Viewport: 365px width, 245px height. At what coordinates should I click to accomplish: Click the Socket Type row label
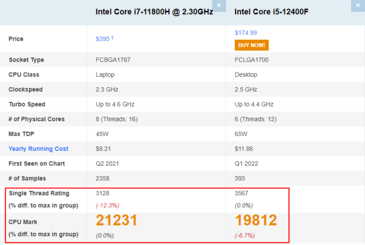pyautogui.click(x=26, y=60)
